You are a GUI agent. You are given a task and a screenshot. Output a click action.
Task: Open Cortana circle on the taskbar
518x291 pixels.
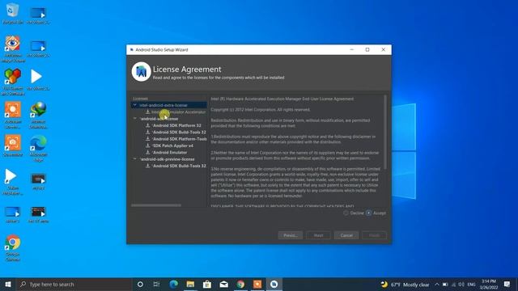140,284
